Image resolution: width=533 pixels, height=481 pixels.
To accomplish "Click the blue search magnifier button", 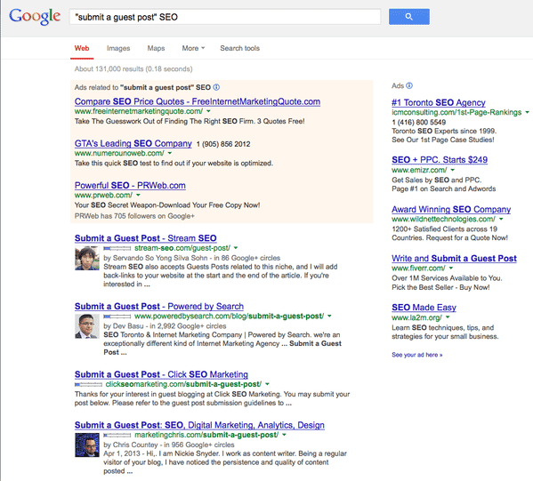I will [409, 17].
